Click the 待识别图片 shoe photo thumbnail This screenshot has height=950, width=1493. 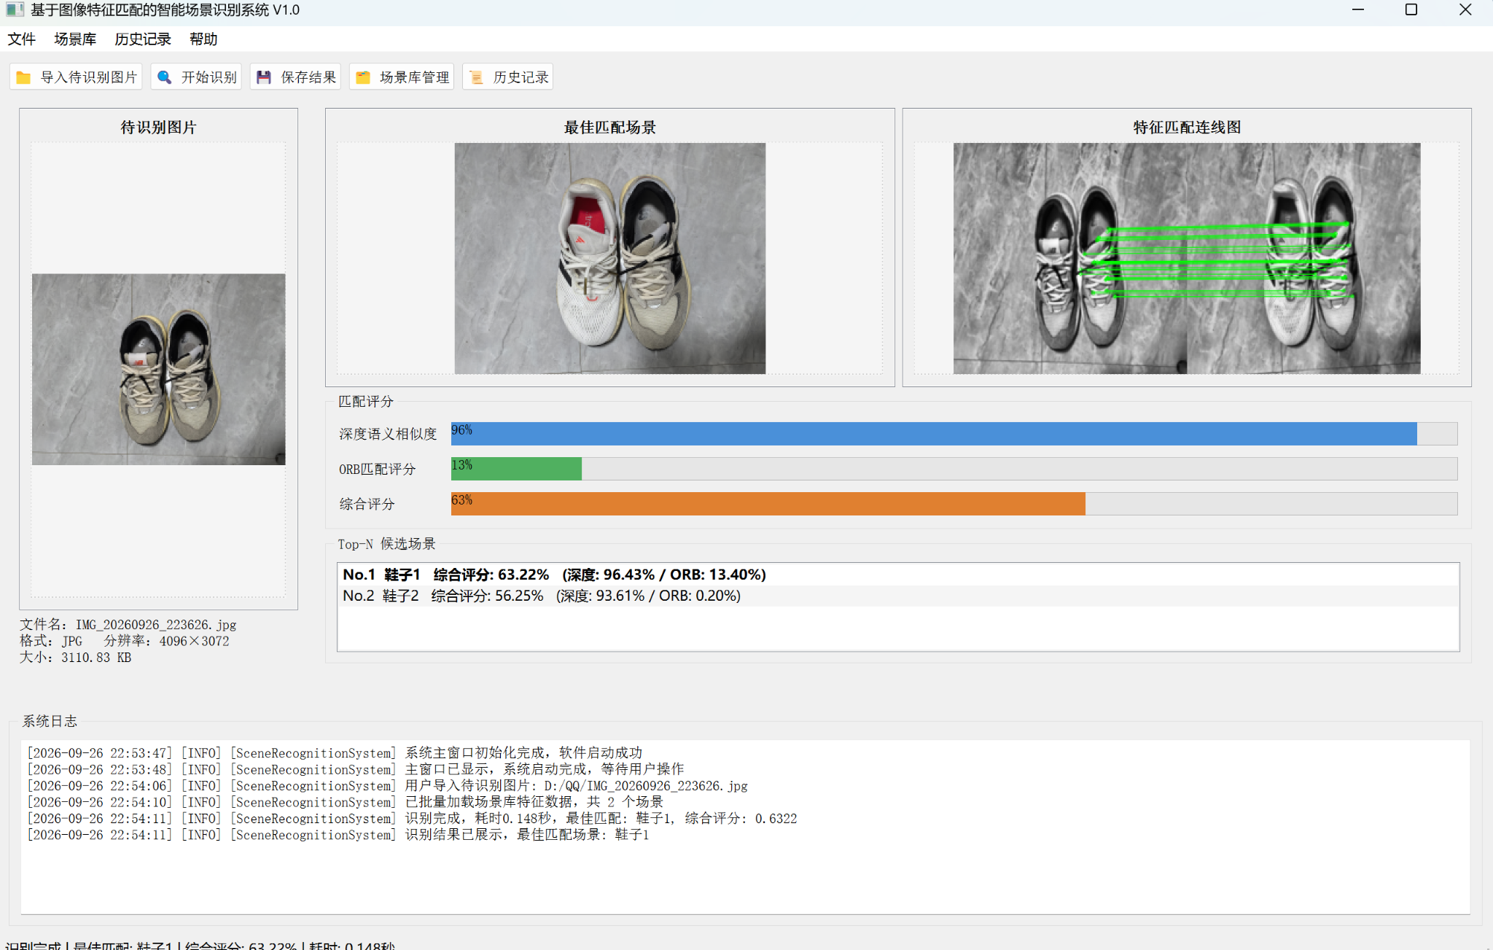click(x=159, y=370)
